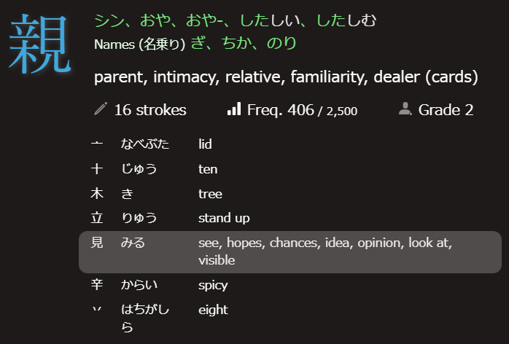Click the のり name reading
The height and width of the screenshot is (344, 509).
281,44
